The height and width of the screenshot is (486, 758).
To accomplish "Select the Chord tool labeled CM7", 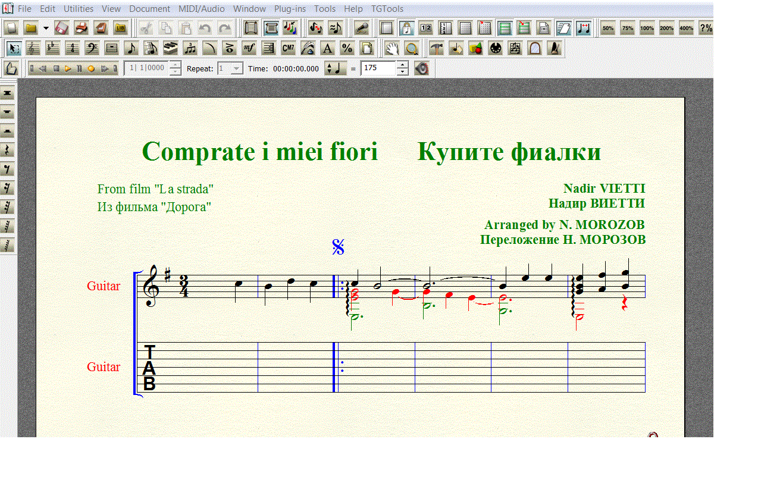I will click(x=288, y=48).
